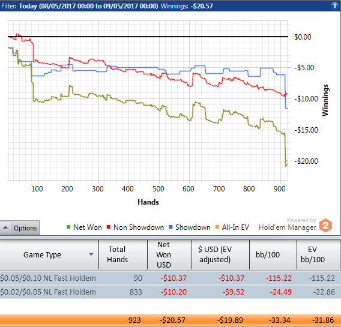Click the Net Won legend label

[88, 227]
